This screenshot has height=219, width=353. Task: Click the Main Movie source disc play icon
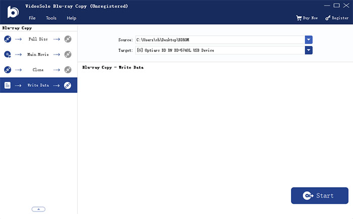(8, 54)
